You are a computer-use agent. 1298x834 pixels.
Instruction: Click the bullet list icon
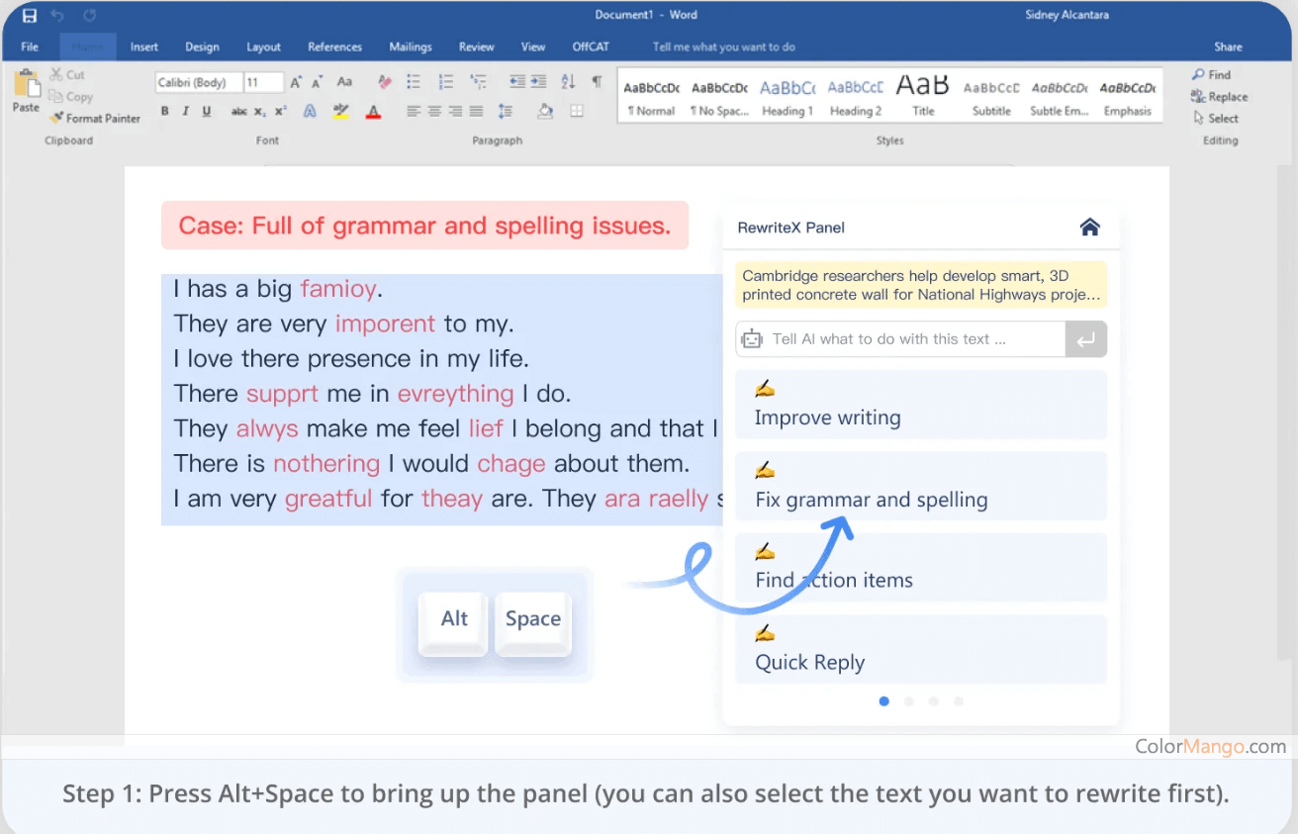(414, 82)
